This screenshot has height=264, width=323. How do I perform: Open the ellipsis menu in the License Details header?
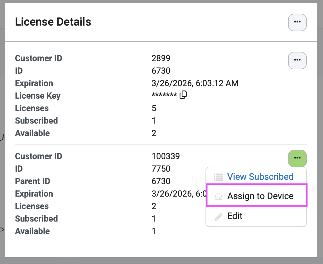(x=297, y=22)
